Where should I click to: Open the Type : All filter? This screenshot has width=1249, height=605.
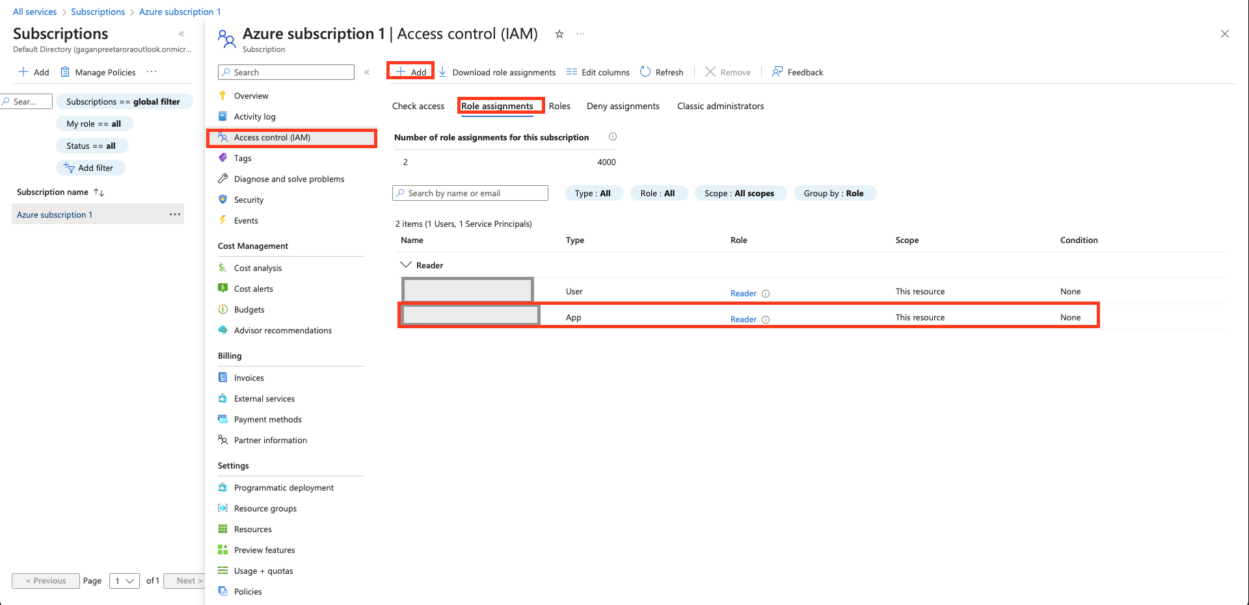coord(593,194)
